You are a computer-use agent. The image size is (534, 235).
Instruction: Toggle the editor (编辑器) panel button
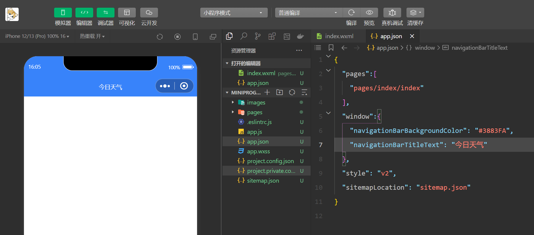click(x=84, y=13)
